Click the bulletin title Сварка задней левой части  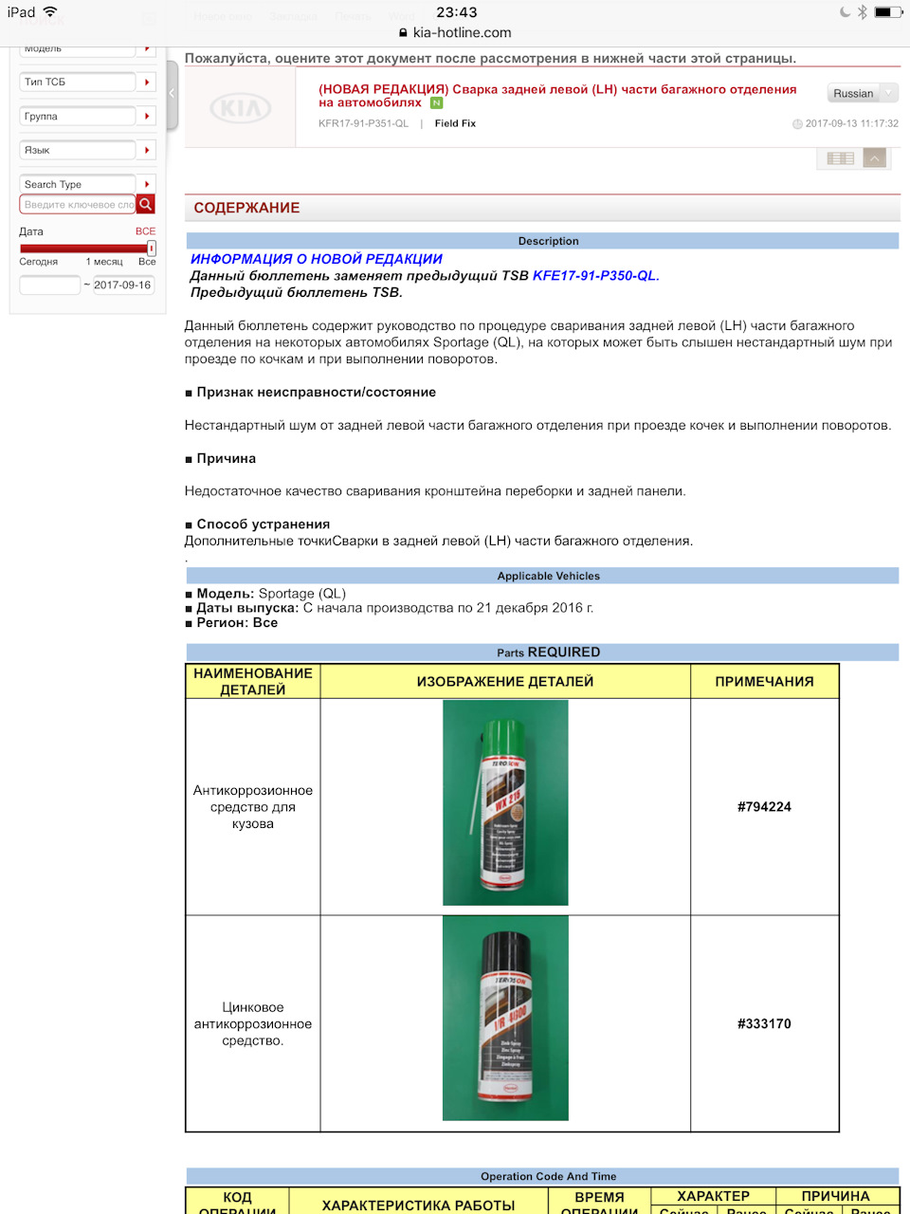tap(557, 96)
